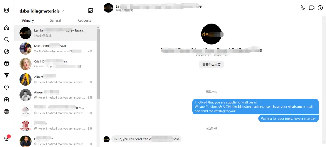This screenshot has width=326, height=147.
Task: Click the 查看个人主页 button
Action: (211, 65)
